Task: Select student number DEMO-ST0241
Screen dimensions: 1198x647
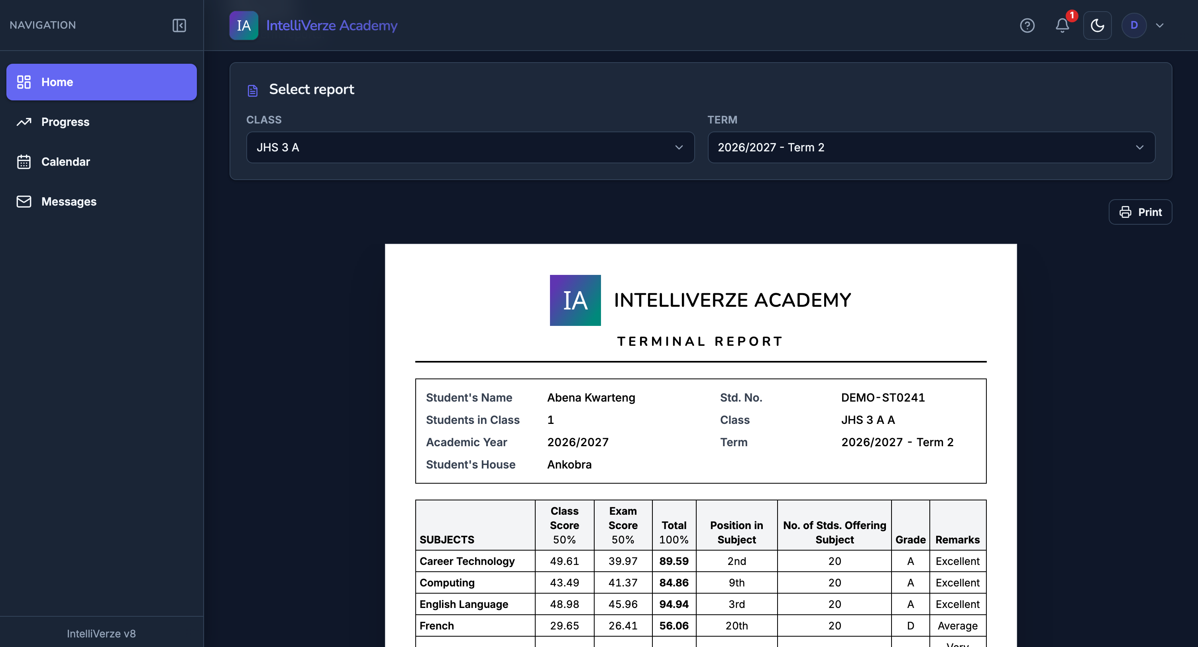Action: pyautogui.click(x=883, y=398)
